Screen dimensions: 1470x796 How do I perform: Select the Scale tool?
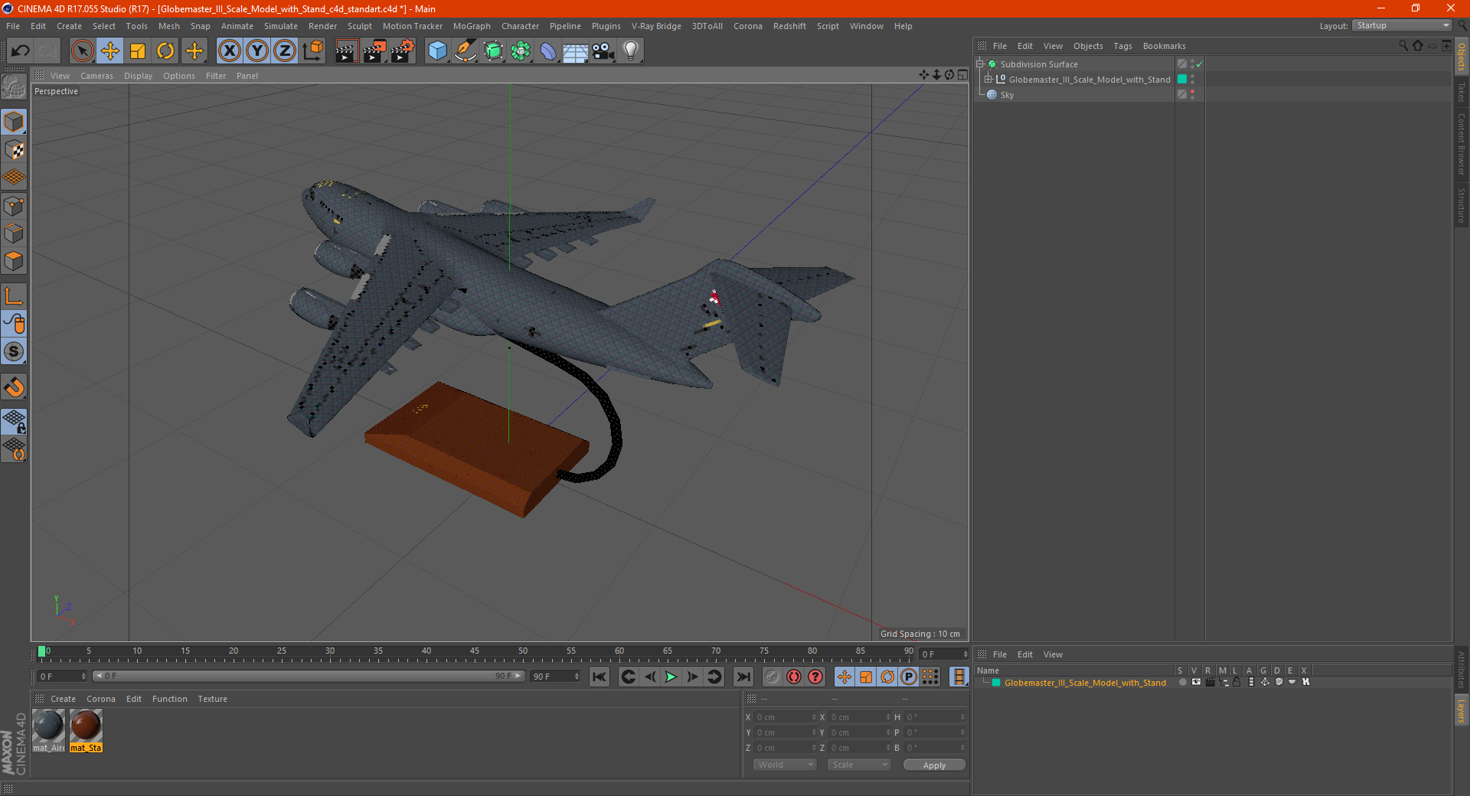pyautogui.click(x=138, y=51)
